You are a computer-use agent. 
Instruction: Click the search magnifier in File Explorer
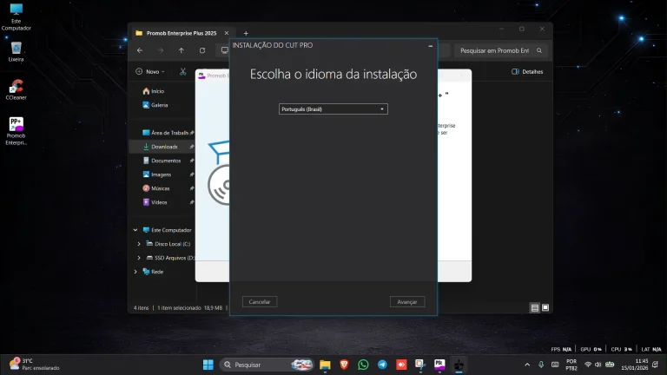(x=539, y=50)
